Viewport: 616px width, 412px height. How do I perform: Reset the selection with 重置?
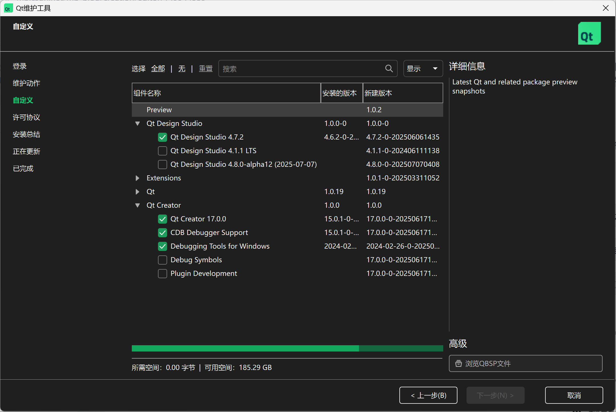(206, 68)
